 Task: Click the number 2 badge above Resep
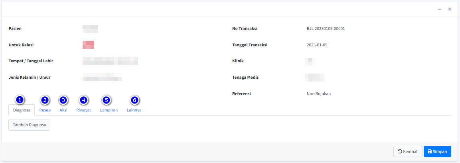pos(45,100)
